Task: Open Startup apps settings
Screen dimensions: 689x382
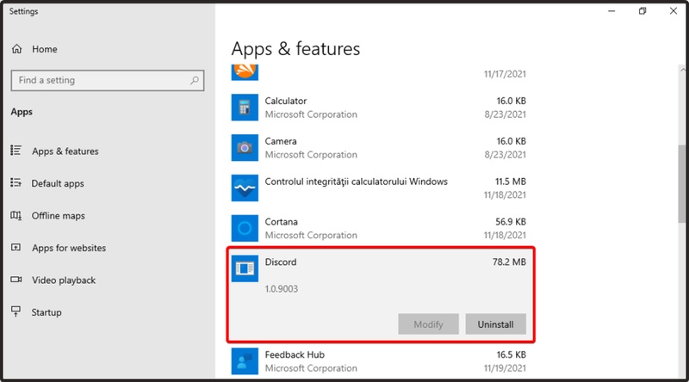Action: (47, 312)
